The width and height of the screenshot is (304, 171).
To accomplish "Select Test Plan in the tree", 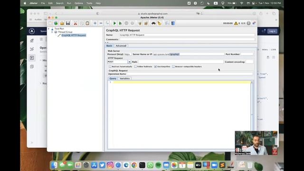I will point(59,28).
